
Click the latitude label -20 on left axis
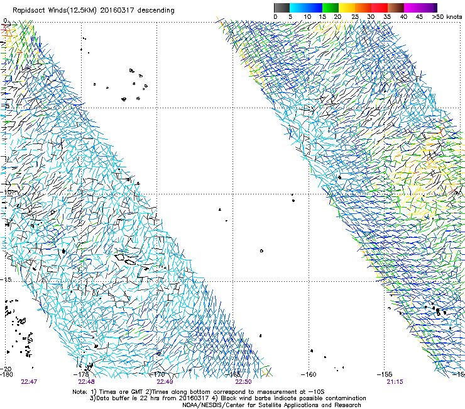pyautogui.click(x=6, y=369)
